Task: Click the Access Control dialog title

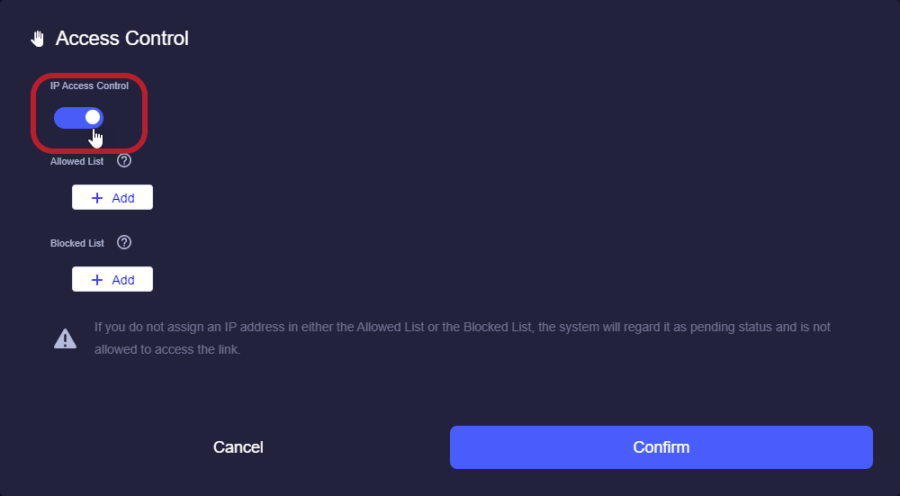Action: tap(121, 39)
